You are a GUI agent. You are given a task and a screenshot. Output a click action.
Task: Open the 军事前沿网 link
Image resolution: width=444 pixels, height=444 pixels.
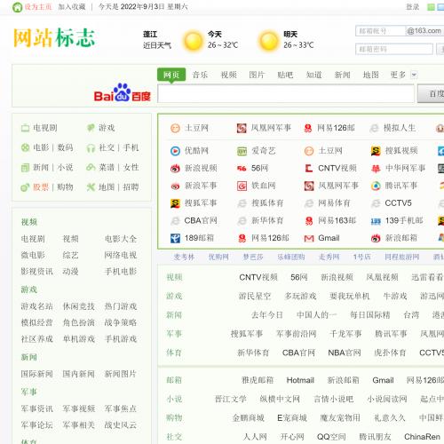(297, 334)
